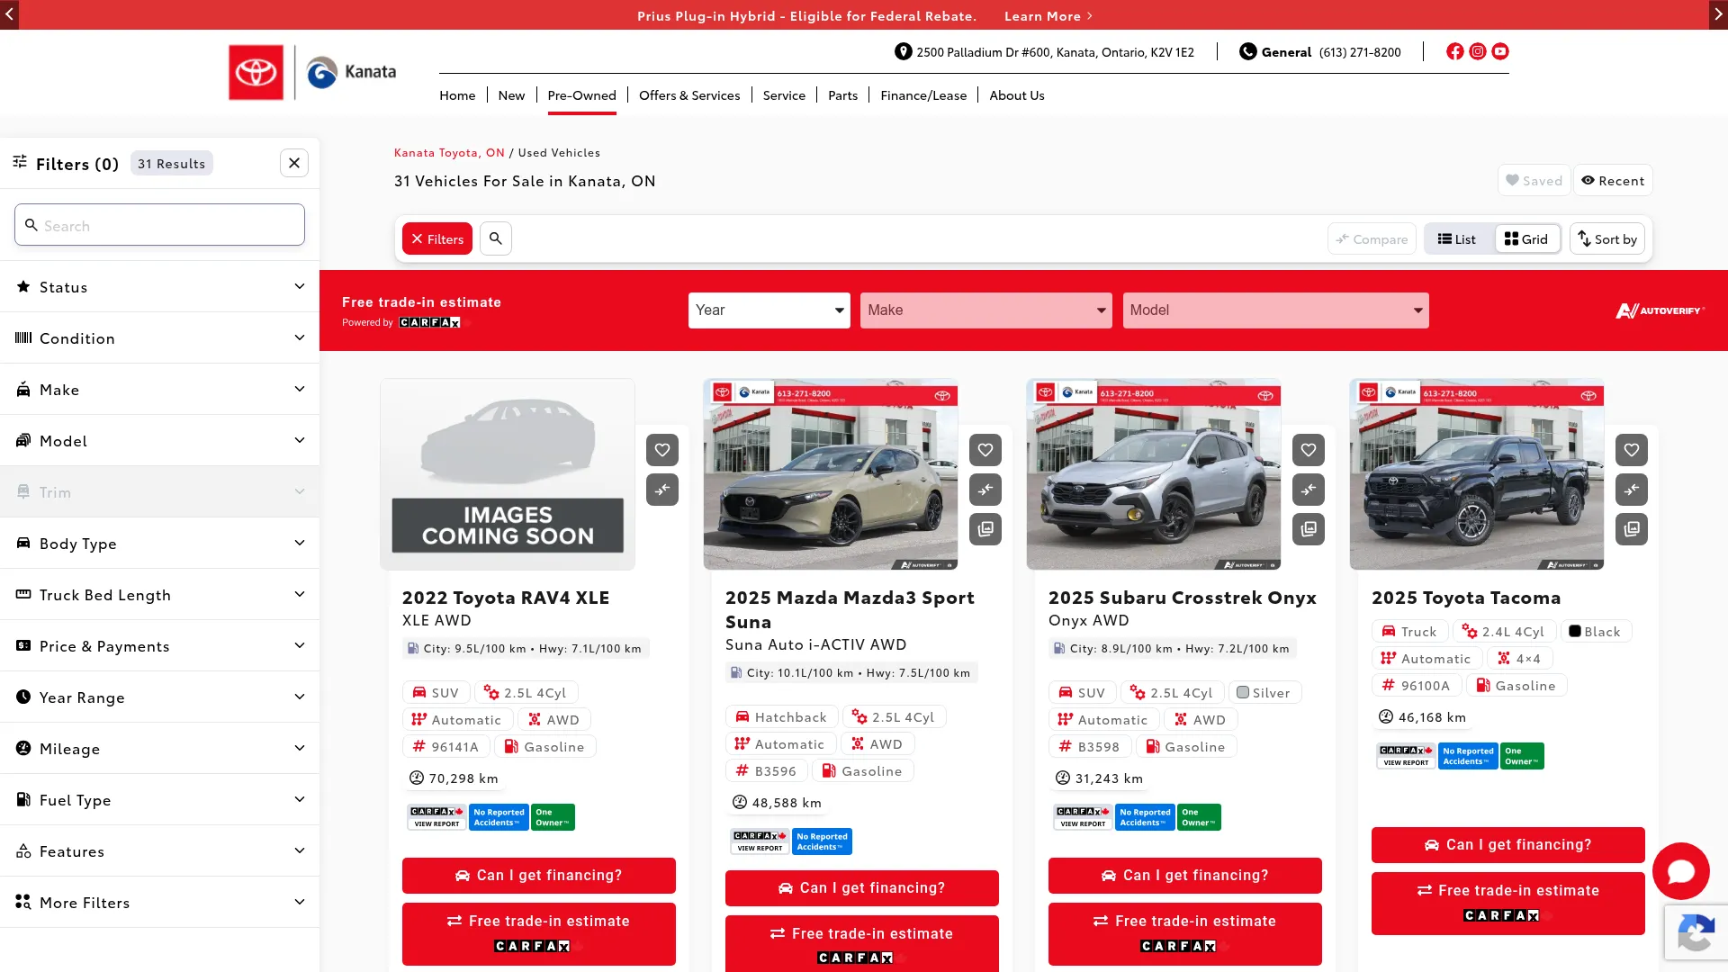
Task: Compare icon on the Mazda3 Sport card
Action: coord(985,490)
